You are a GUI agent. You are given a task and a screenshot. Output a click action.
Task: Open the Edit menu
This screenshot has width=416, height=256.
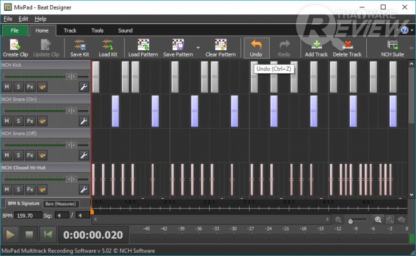[x=23, y=19]
